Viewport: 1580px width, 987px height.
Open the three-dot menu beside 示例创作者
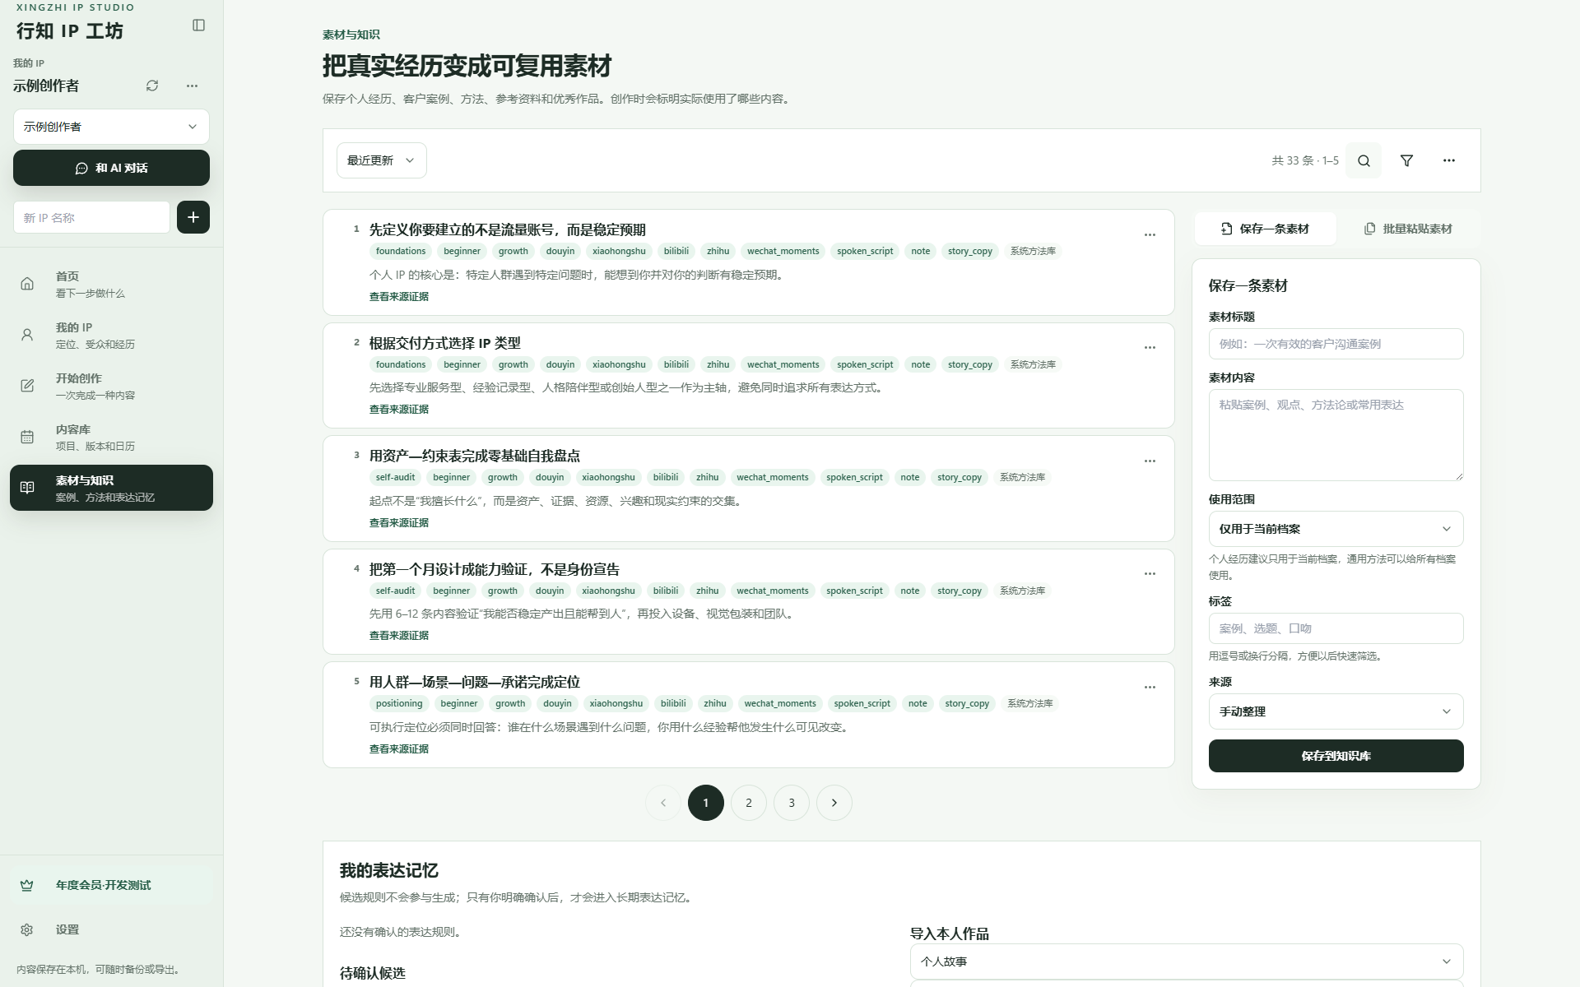coord(192,86)
